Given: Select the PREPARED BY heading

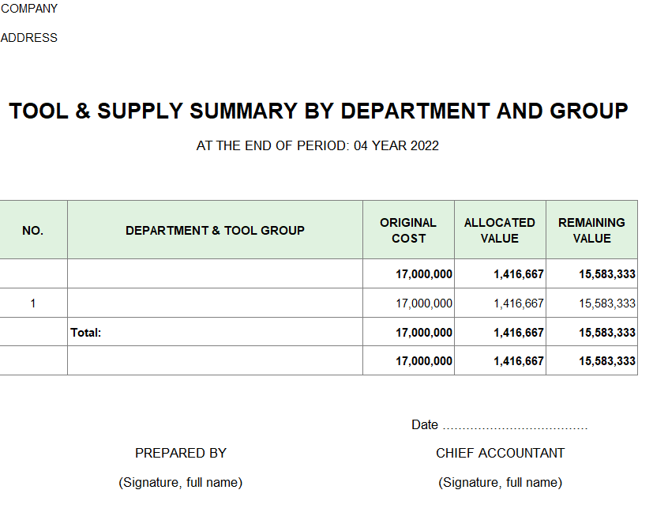Looking at the screenshot, I should 181,453.
